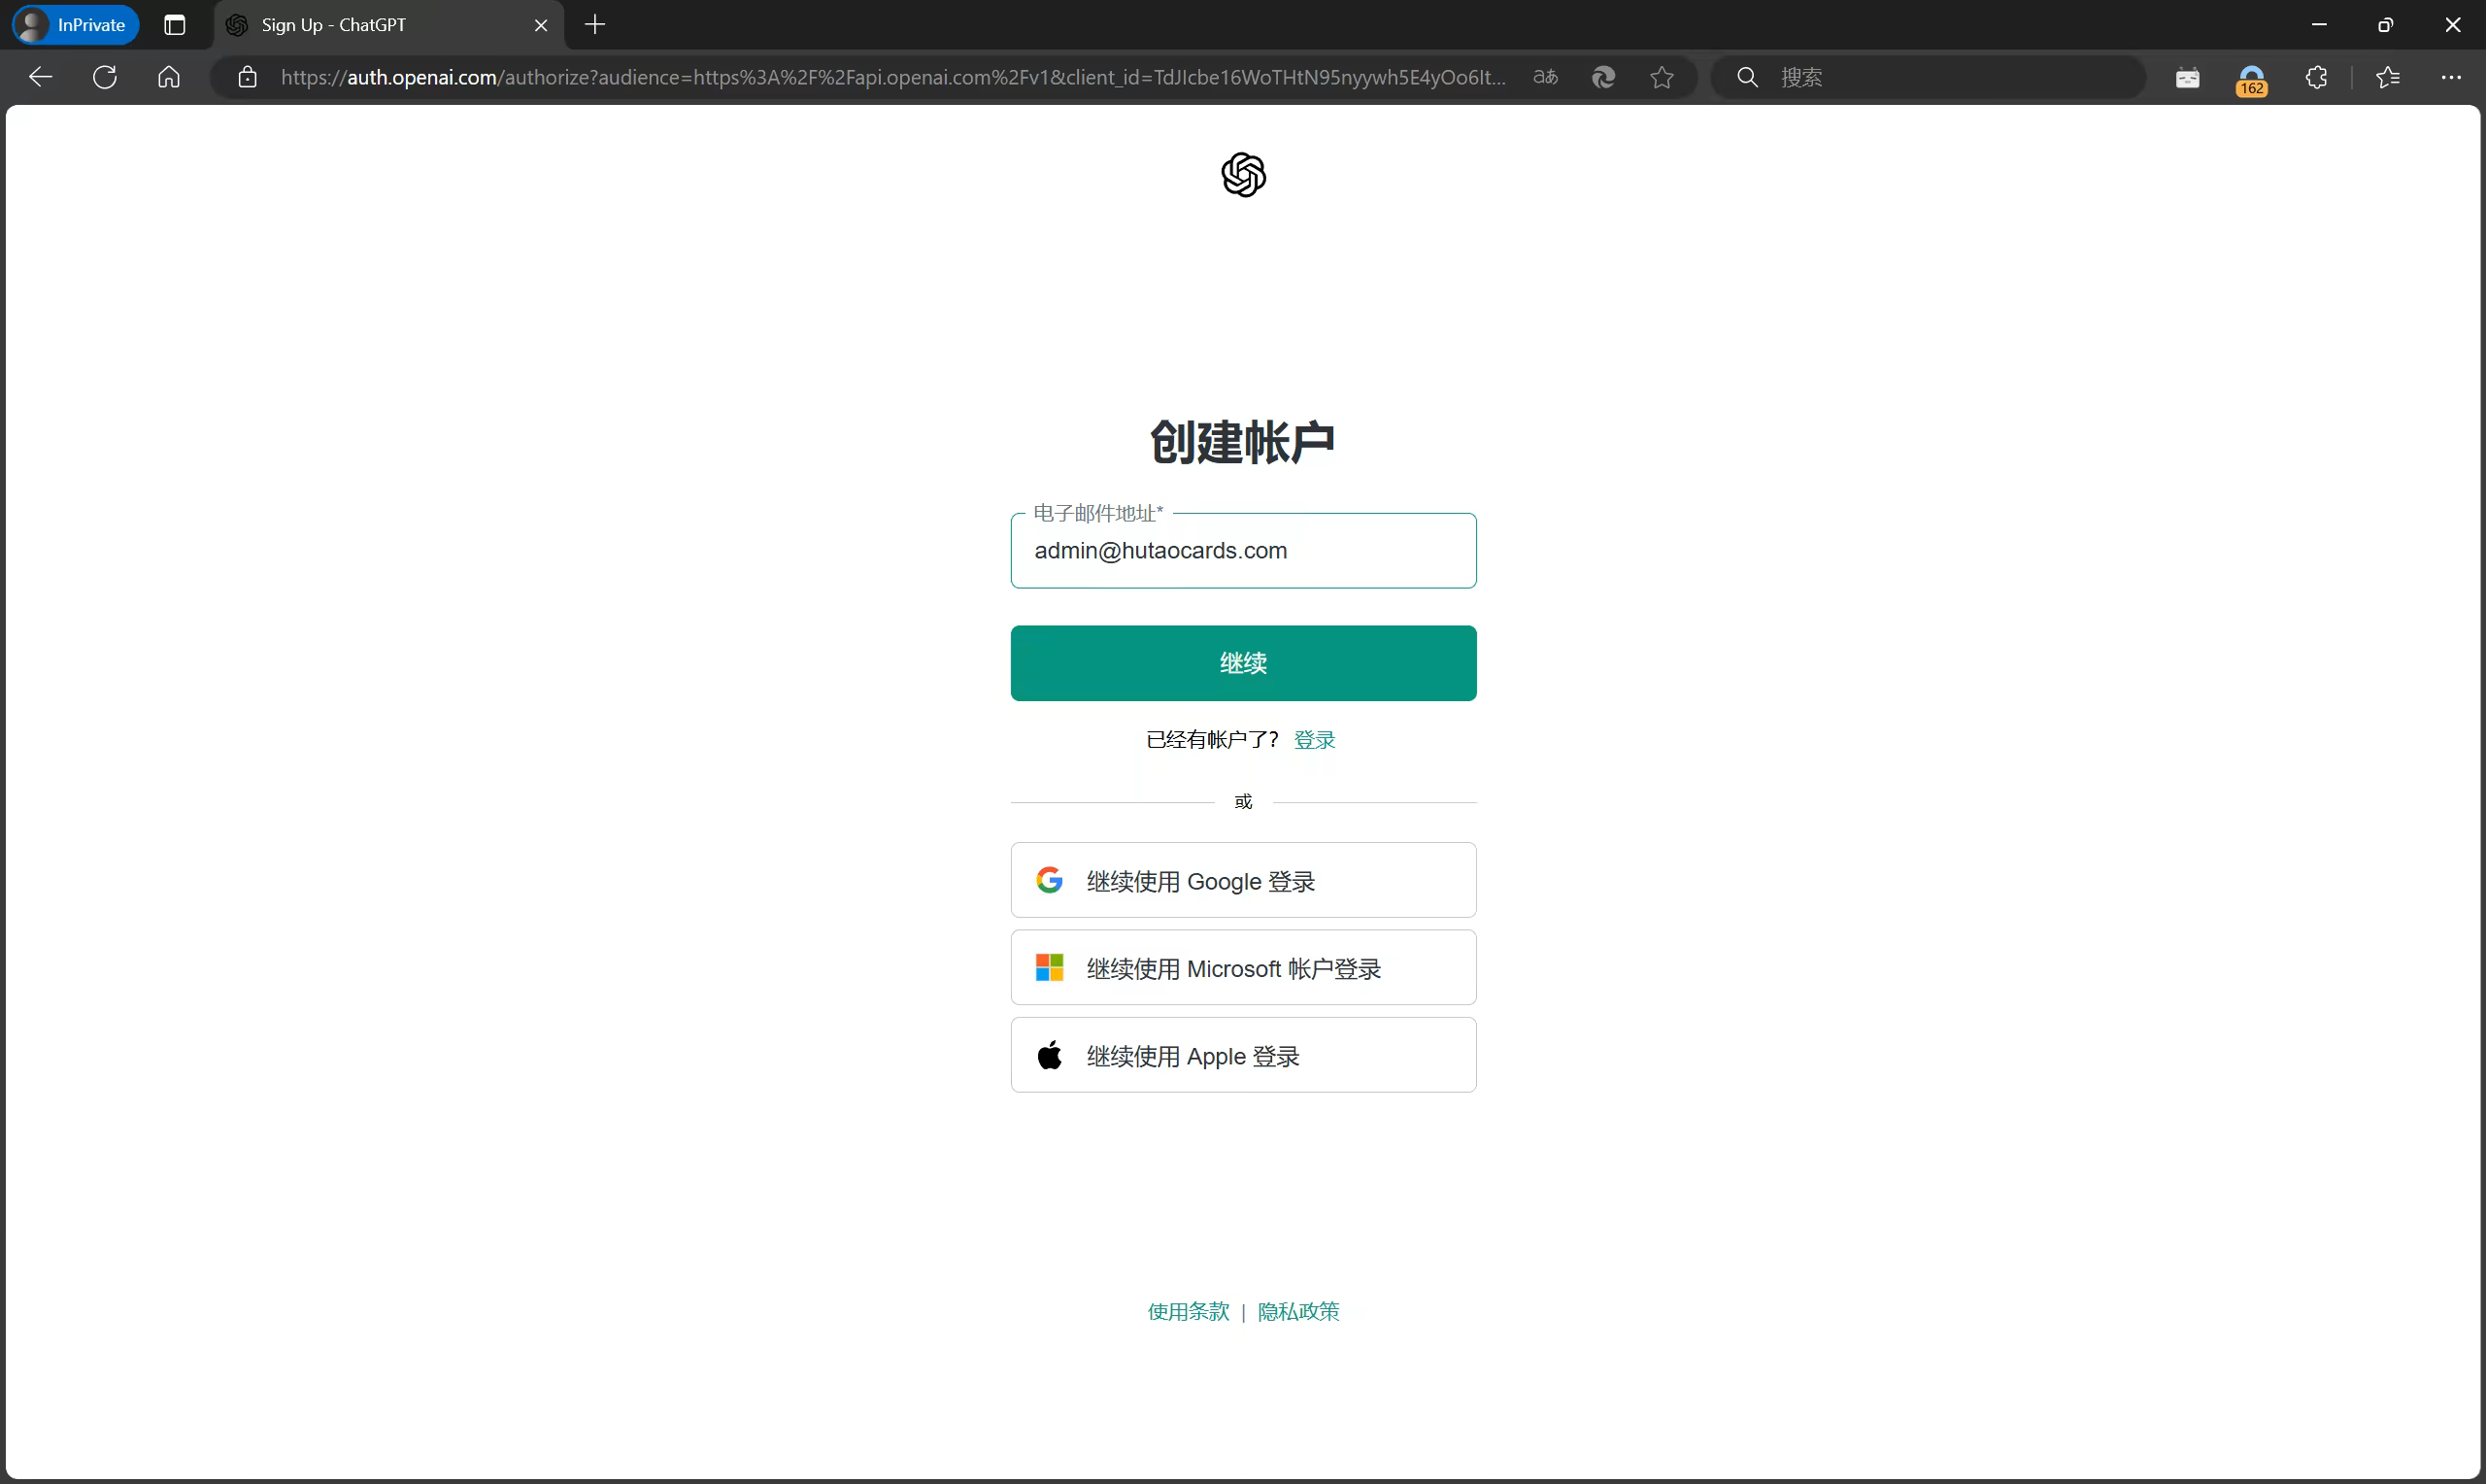Viewport: 2486px width, 1484px height.
Task: View site info lock icon
Action: coord(248,77)
